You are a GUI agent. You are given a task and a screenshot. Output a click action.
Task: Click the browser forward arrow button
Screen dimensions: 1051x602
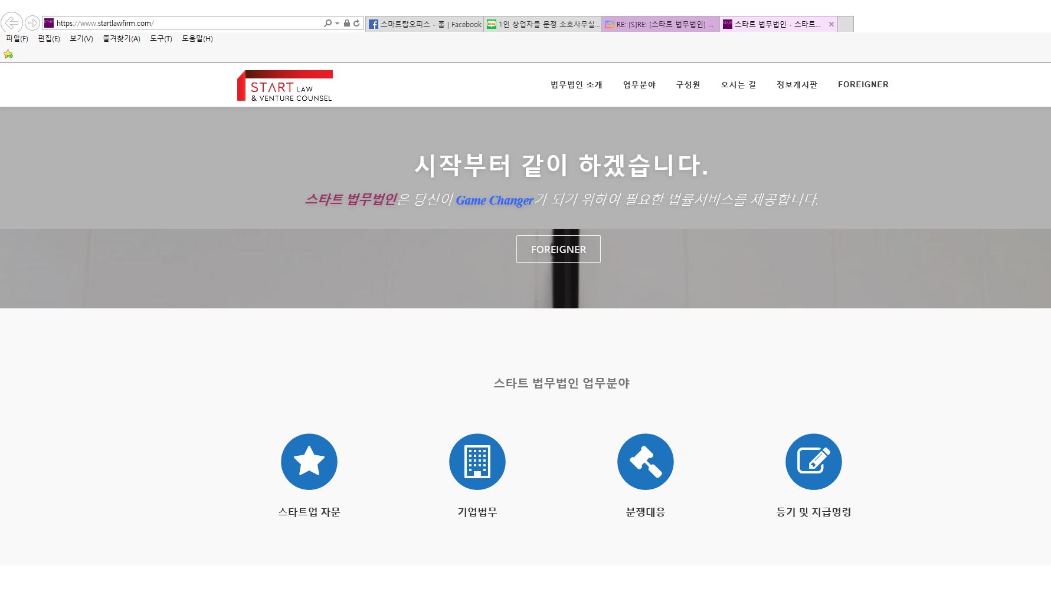32,23
